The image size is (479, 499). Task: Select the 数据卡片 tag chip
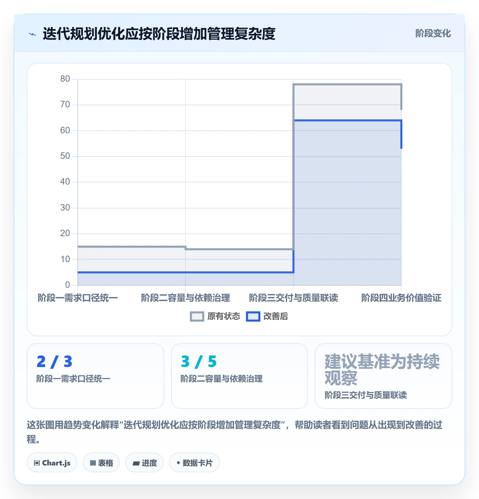click(x=194, y=463)
